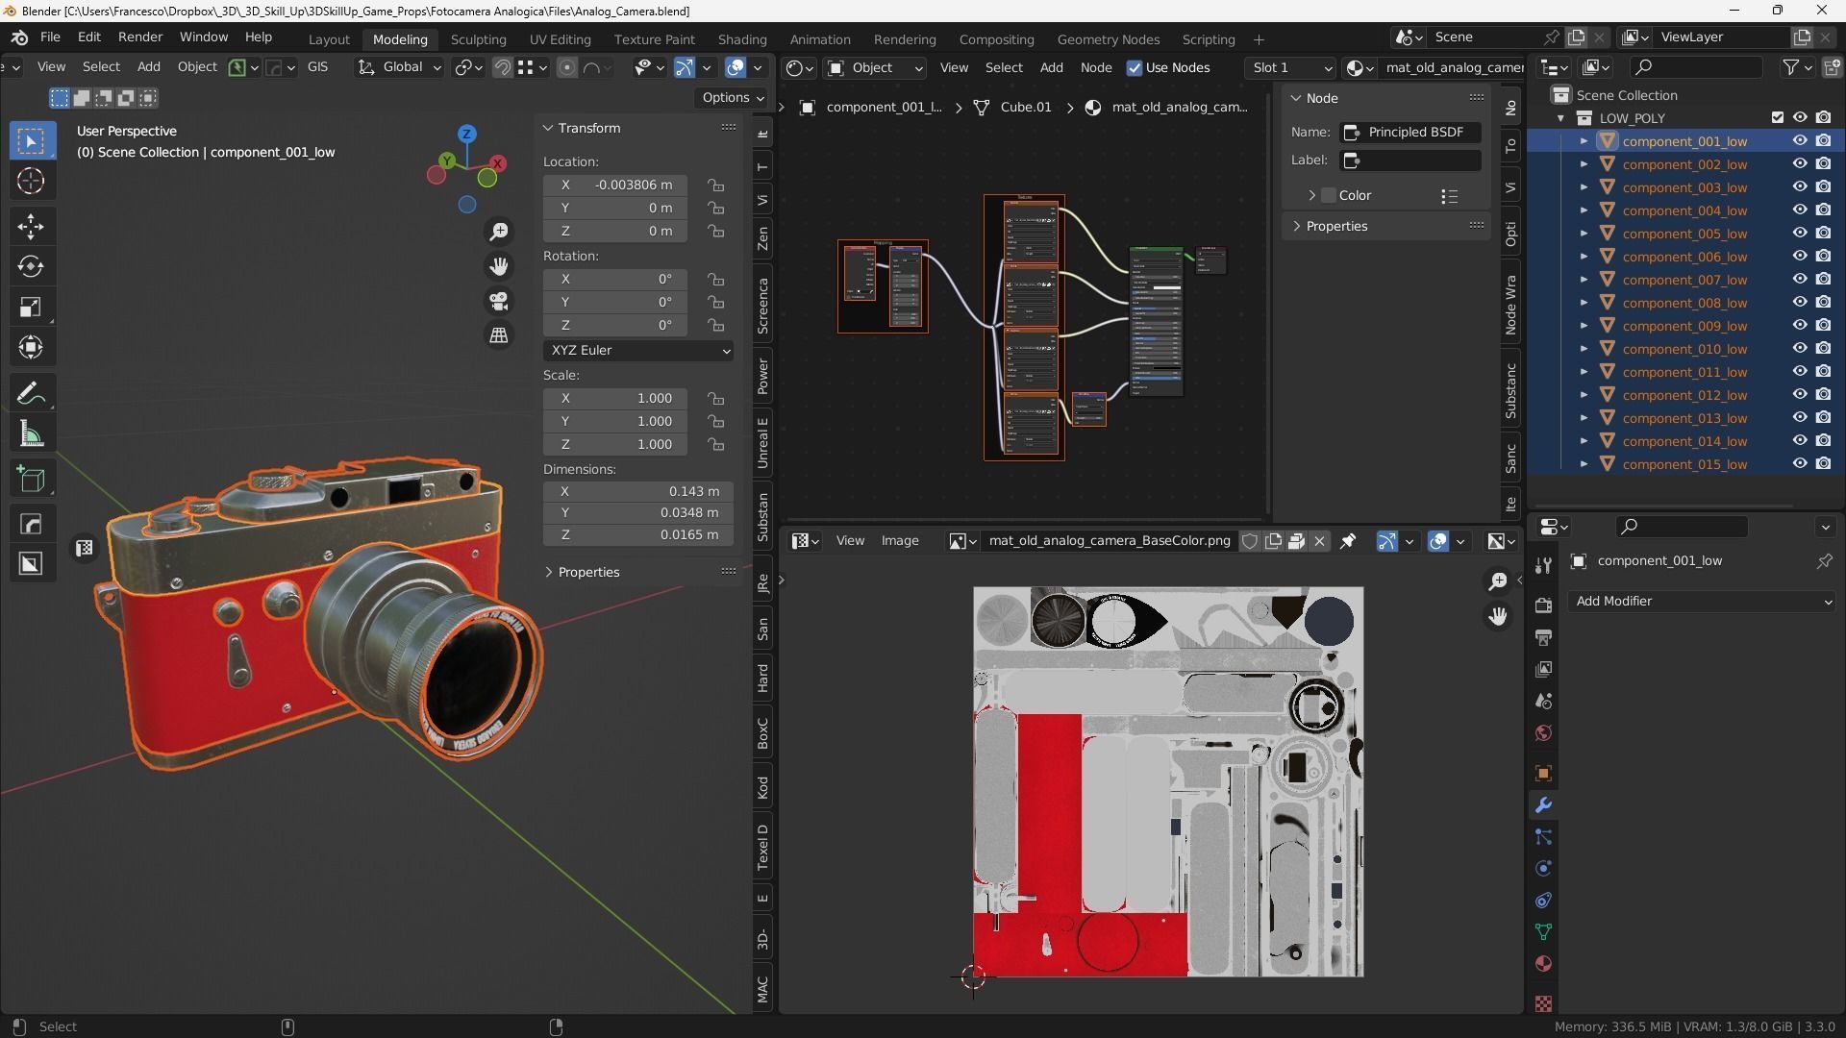The image size is (1846, 1038).
Task: Expand the Properties panel under Dimensions
Action: (587, 572)
